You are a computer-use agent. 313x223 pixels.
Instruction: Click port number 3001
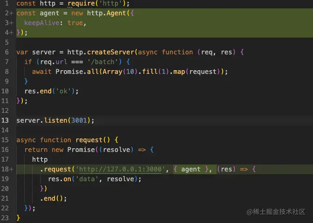(79, 120)
